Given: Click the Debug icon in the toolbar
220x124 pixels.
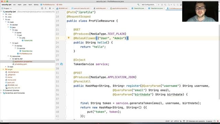Looking at the screenshot, I should click(162, 4).
